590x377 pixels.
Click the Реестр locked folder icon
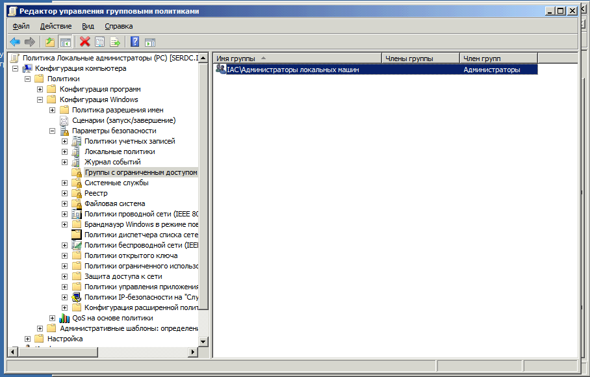tap(77, 194)
